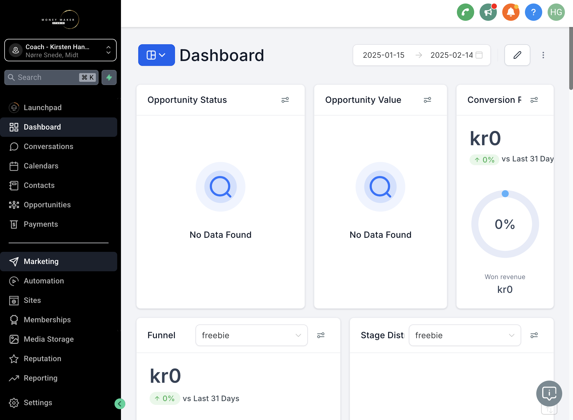Expand the Coach - Kirsten Han account switcher
573x420 pixels.
click(x=60, y=50)
